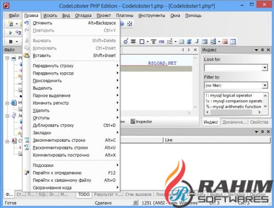Click the frame layout icon at the toolbar end

[x=233, y=42]
